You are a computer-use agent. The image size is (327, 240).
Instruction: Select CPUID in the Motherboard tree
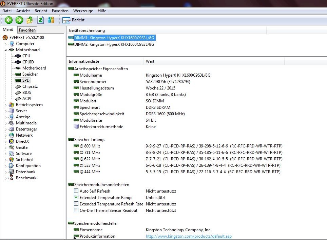click(28, 62)
